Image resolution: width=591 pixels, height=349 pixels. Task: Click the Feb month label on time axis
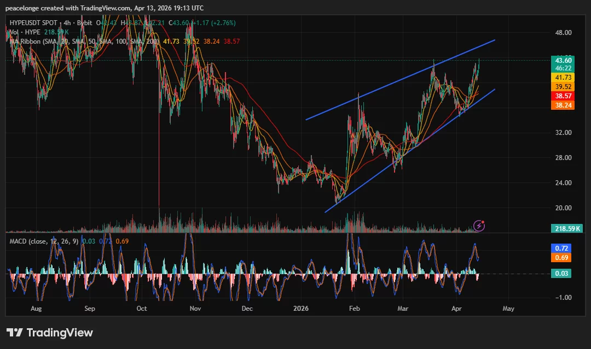354,309
